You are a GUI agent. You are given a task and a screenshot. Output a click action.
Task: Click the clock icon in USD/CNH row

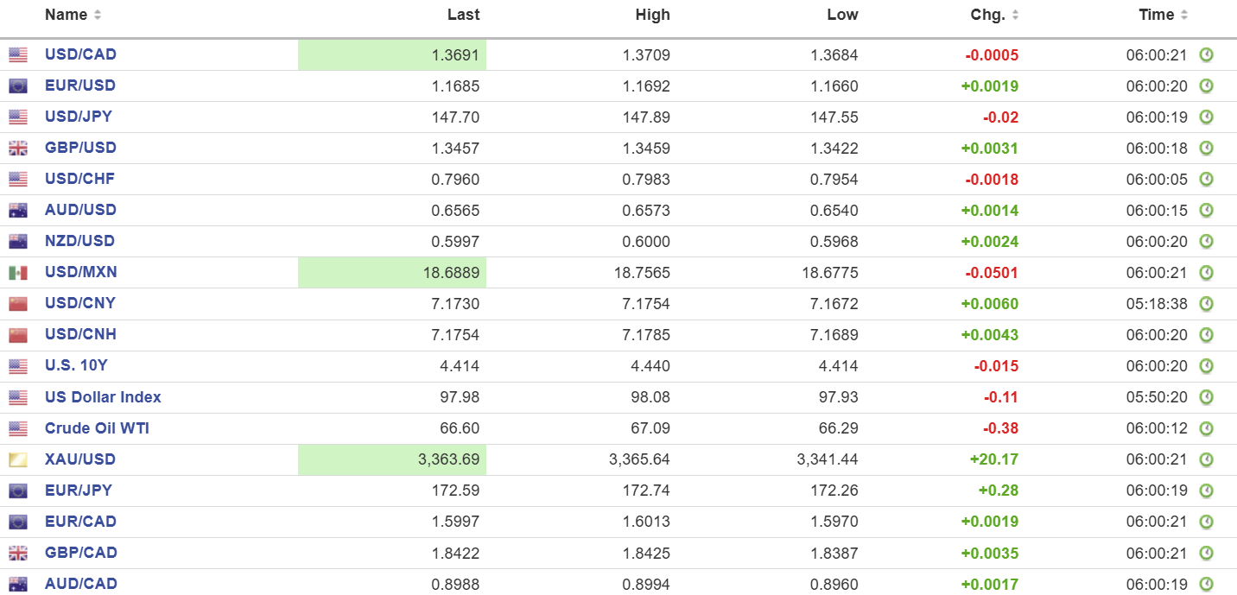(1206, 335)
